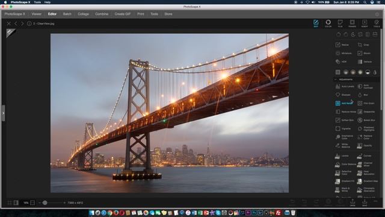Open the Color Balance adjustment

coord(345,164)
